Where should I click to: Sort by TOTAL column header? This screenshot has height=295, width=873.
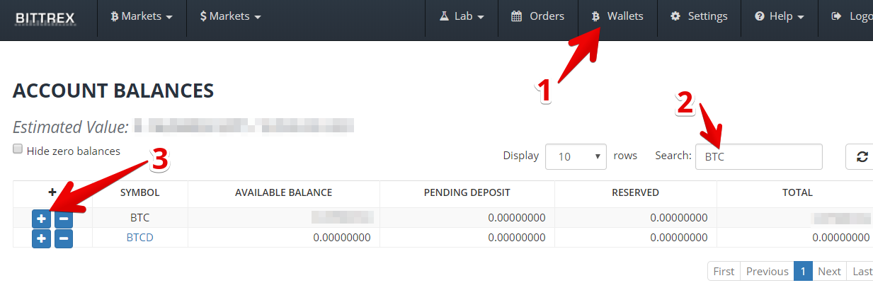click(797, 192)
